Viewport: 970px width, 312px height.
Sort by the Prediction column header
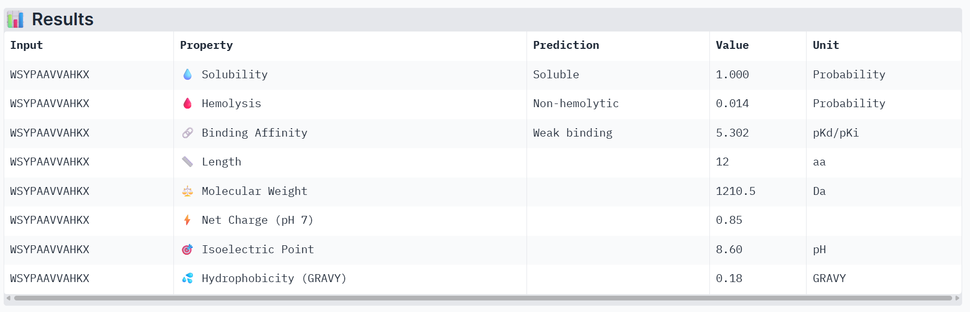point(566,45)
